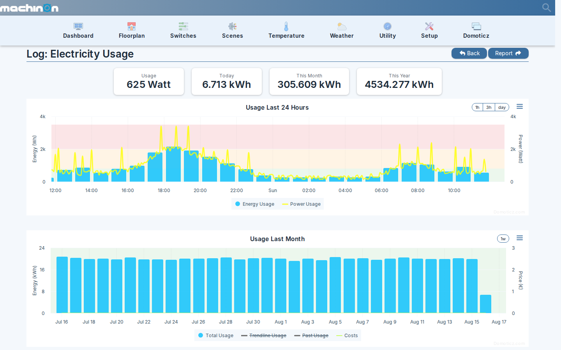This screenshot has width=561, height=350.
Task: Click the Aug 1 axis label
Action: (x=281, y=322)
